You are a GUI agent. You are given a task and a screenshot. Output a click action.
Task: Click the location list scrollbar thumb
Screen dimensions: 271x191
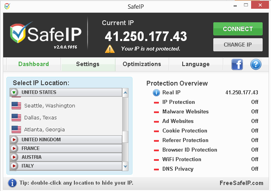click(x=125, y=137)
